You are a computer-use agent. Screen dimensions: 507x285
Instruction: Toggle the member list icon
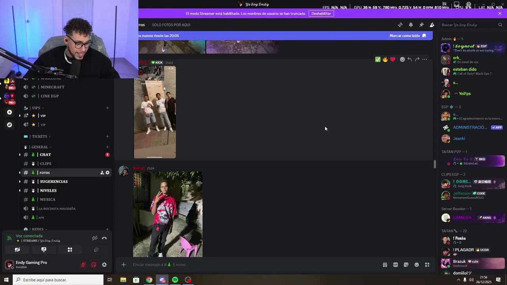click(432, 25)
